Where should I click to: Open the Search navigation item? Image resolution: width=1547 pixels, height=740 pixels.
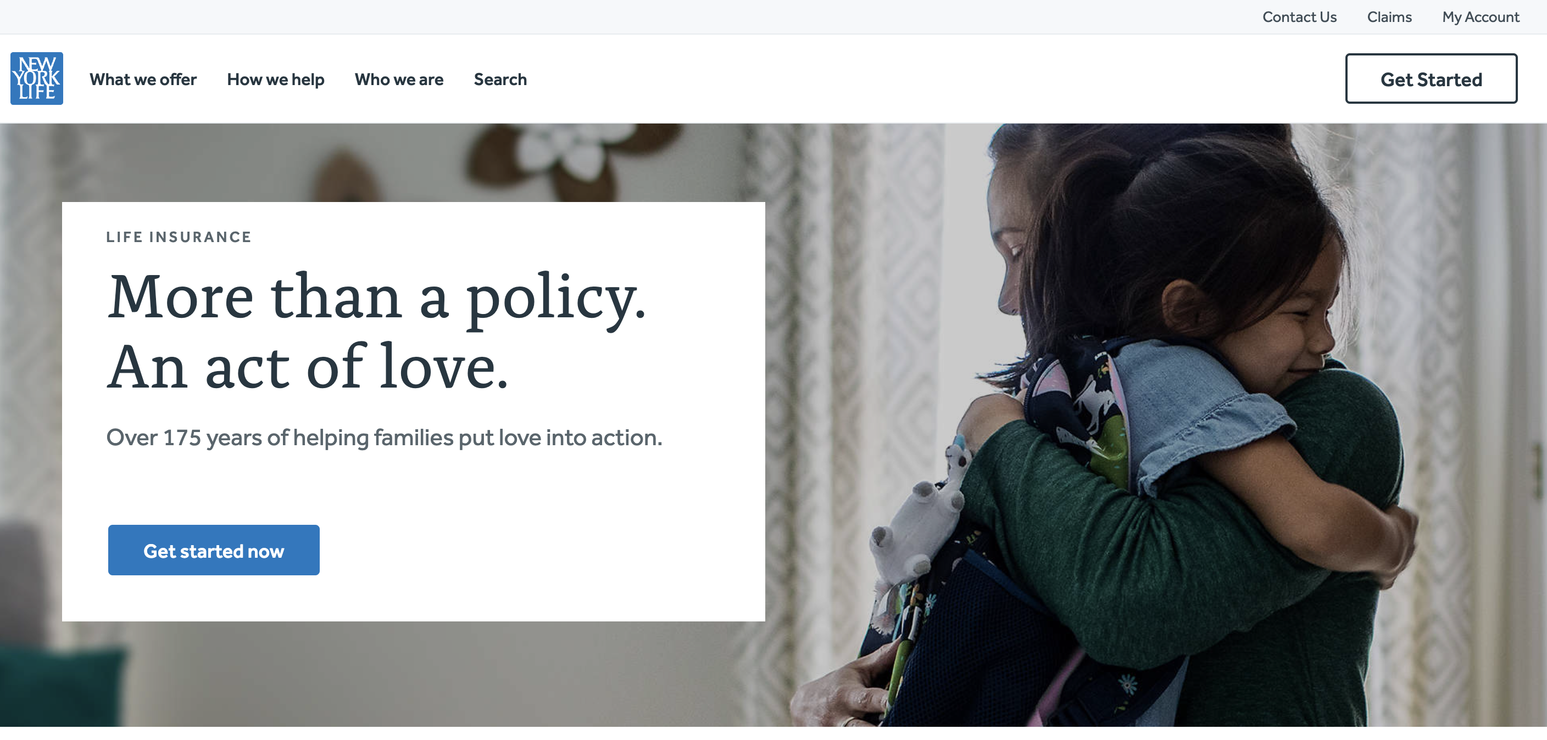[499, 78]
